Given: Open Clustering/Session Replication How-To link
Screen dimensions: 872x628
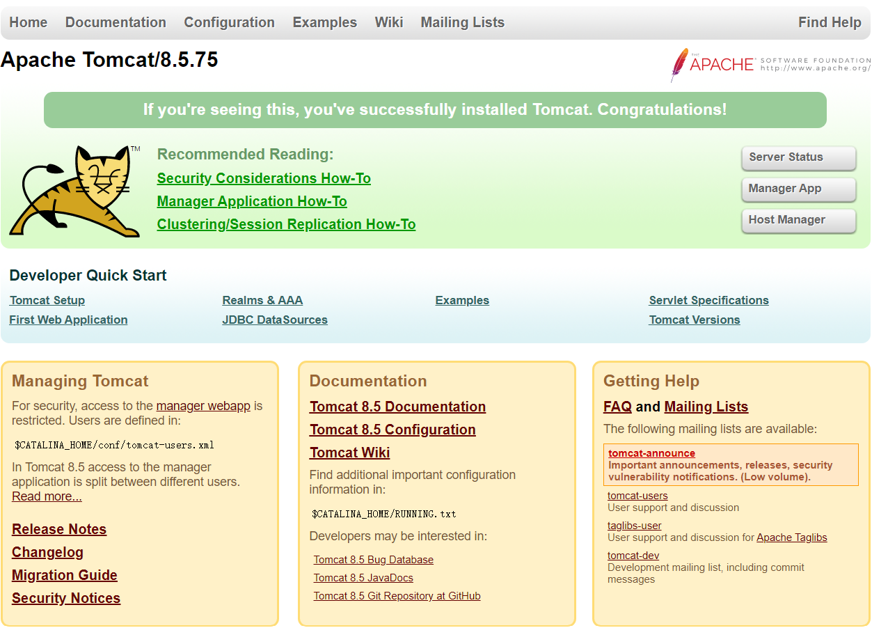Looking at the screenshot, I should click(x=286, y=224).
